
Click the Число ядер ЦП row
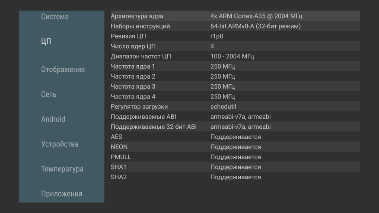235,46
